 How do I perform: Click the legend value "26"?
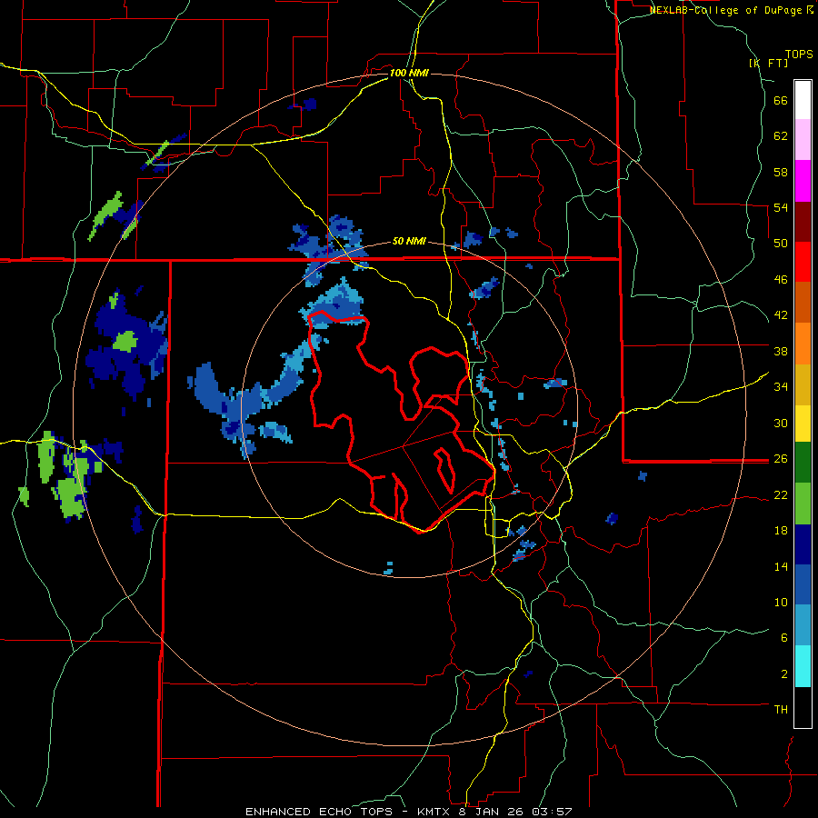[781, 459]
